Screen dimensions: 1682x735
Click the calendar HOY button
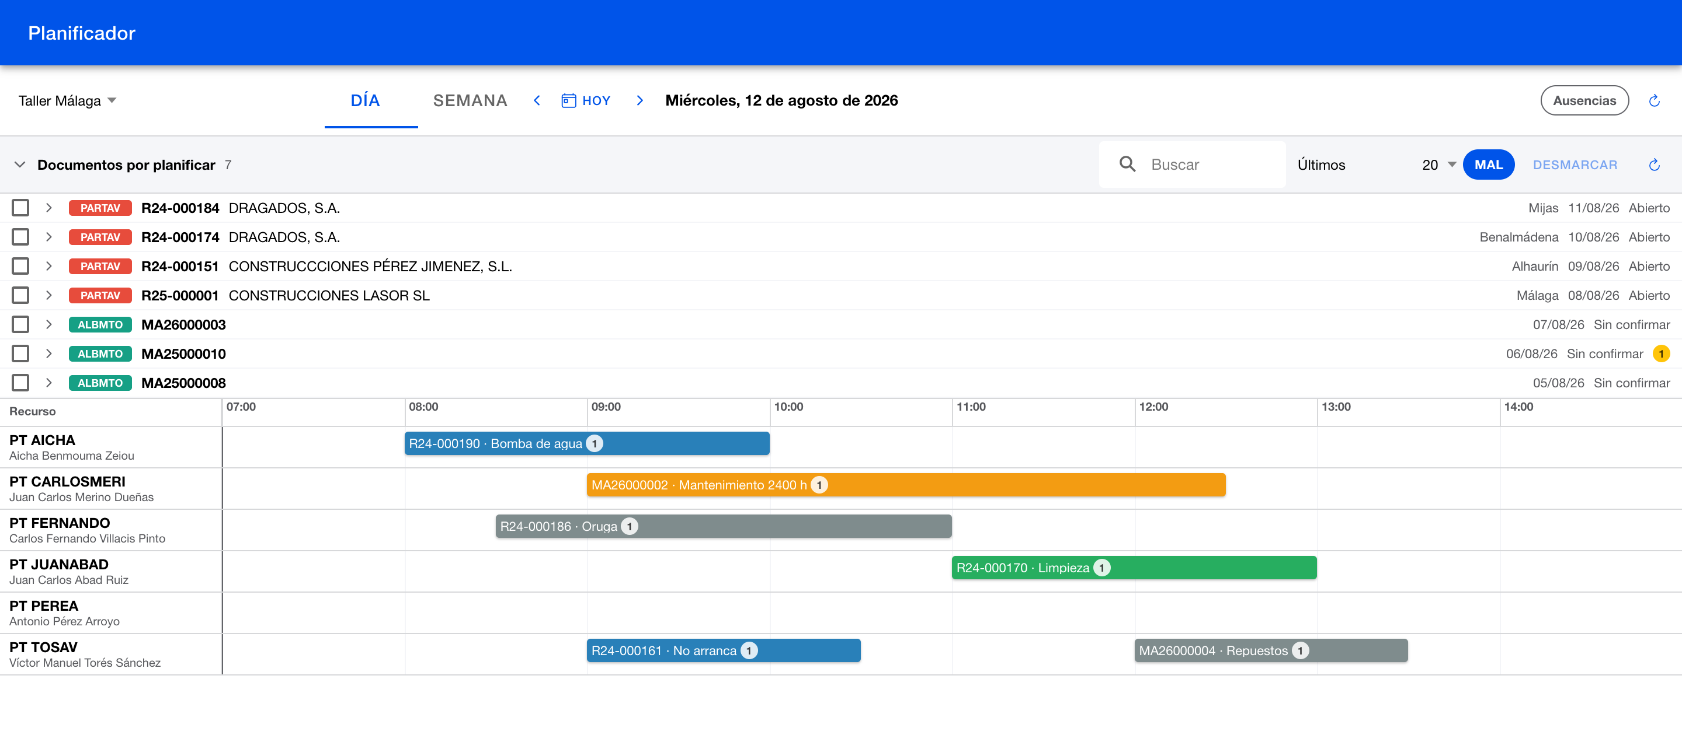click(586, 100)
